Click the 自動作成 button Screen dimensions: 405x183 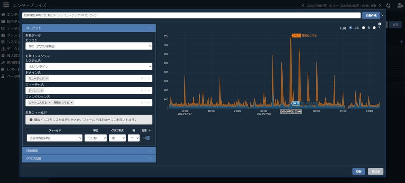coord(371,15)
